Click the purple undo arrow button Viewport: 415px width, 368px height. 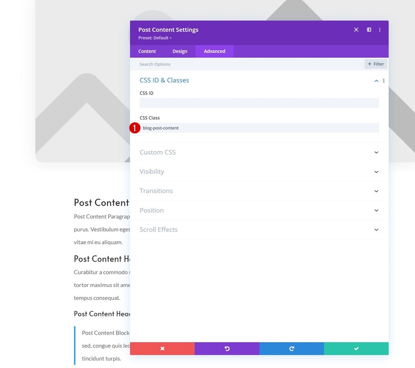227,348
